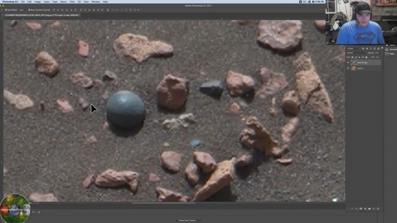397x223 pixels.
Task: Toggle the layer filtering on/off switch
Action: pyautogui.click(x=382, y=48)
